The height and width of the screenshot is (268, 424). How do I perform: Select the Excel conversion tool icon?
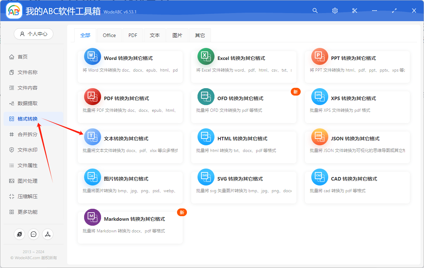click(x=206, y=56)
